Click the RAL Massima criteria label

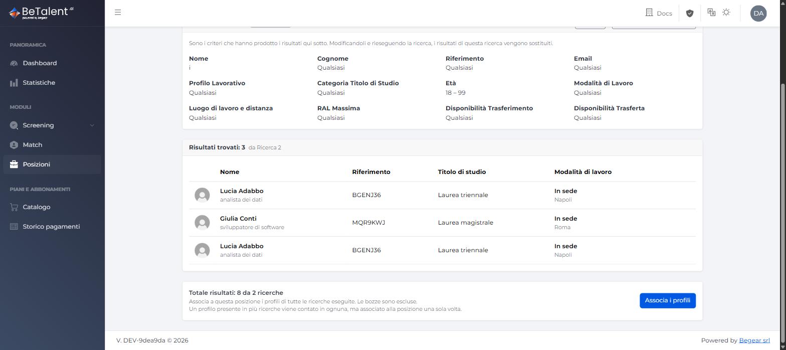tap(338, 108)
